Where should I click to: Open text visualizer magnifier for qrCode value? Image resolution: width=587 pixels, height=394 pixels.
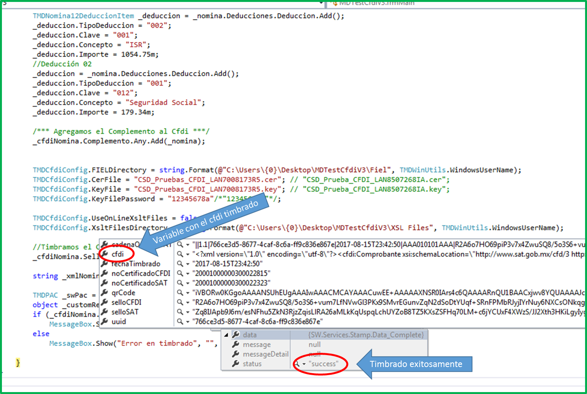tap(180, 293)
